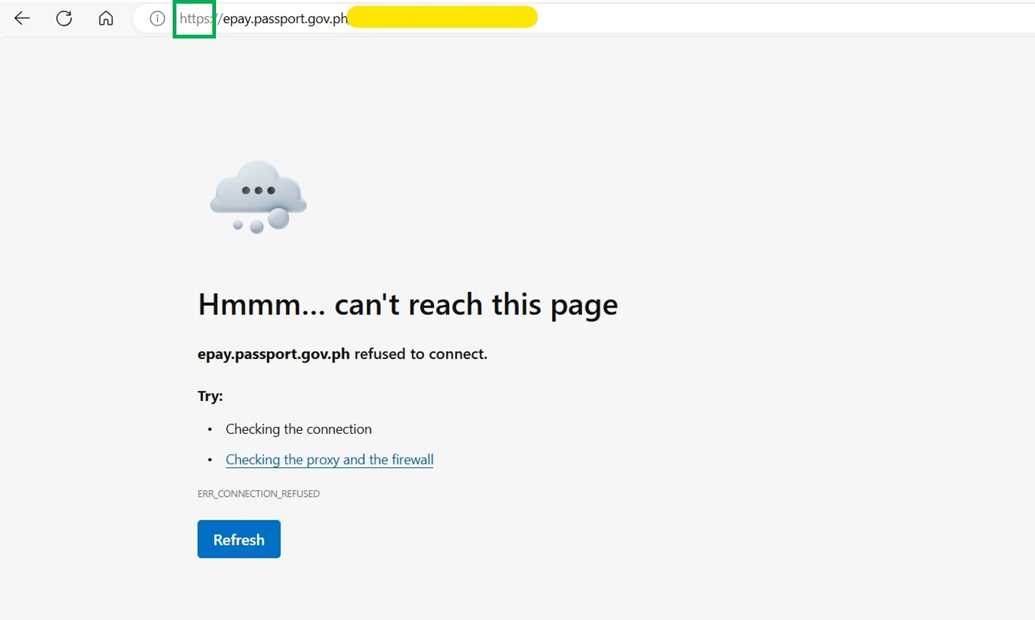Click the 'epay.passport.gov.ph refused to connect.' message

342,354
